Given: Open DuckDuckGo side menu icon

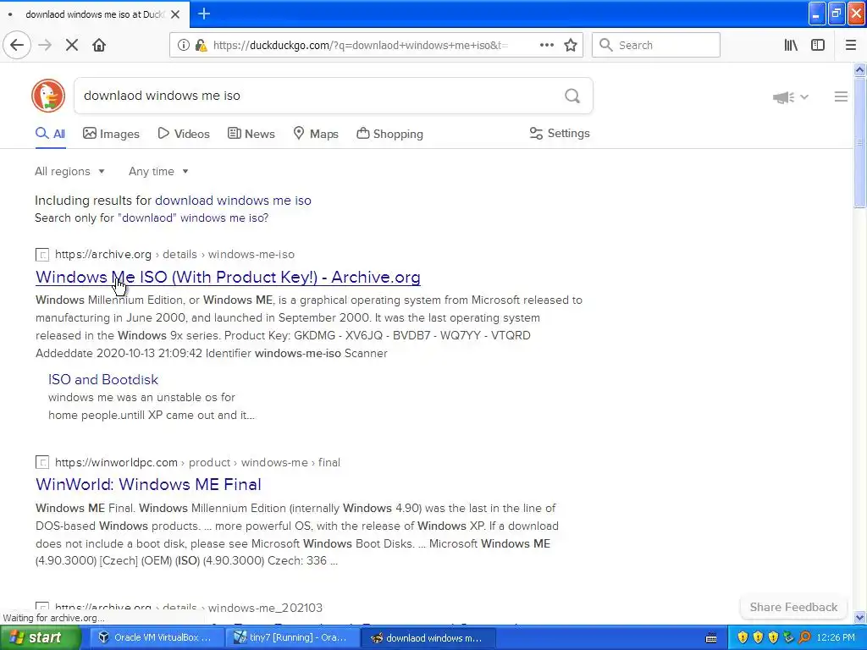Looking at the screenshot, I should 841,96.
